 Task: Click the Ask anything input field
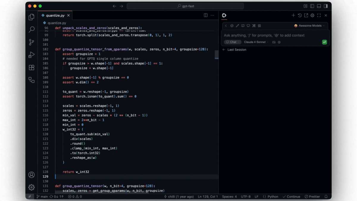tap(275, 35)
